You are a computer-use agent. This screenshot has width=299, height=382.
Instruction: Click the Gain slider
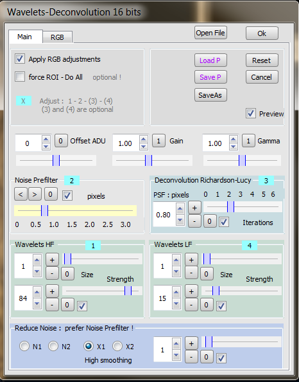(153, 161)
